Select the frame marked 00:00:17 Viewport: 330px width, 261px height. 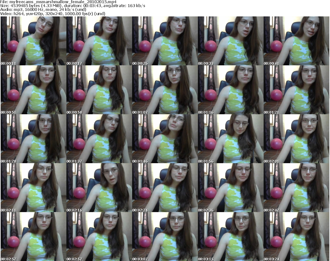pos(99,41)
